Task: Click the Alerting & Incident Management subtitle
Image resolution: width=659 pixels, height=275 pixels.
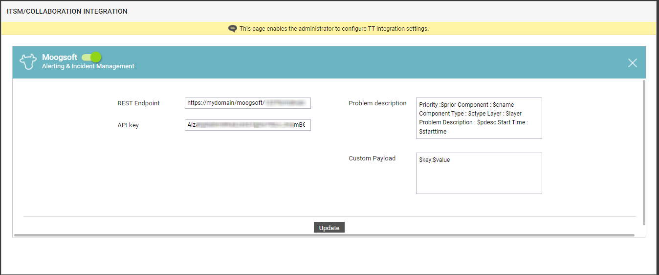Action: [x=88, y=66]
